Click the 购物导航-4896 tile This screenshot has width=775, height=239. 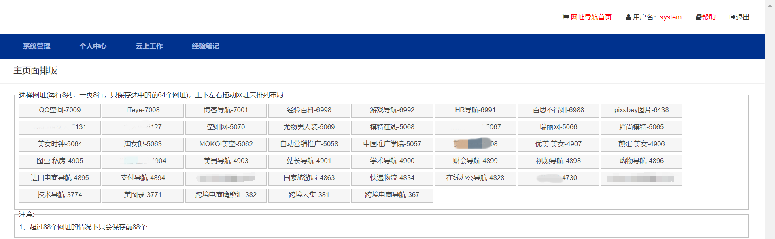[641, 161]
